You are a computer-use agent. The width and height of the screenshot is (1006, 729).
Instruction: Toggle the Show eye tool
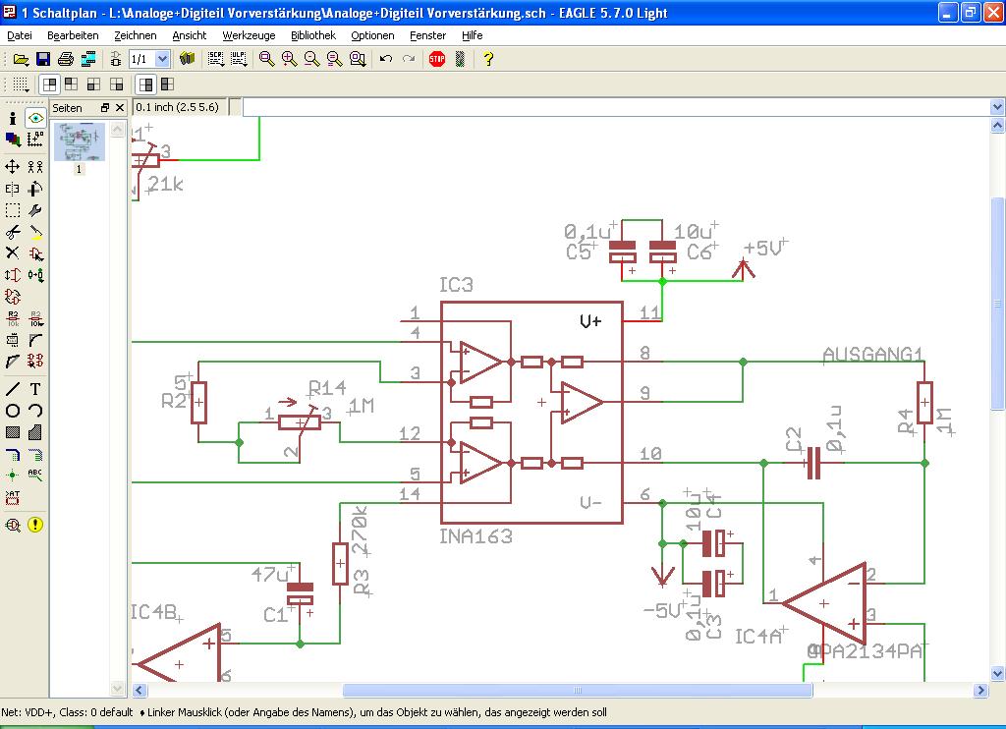[x=35, y=118]
